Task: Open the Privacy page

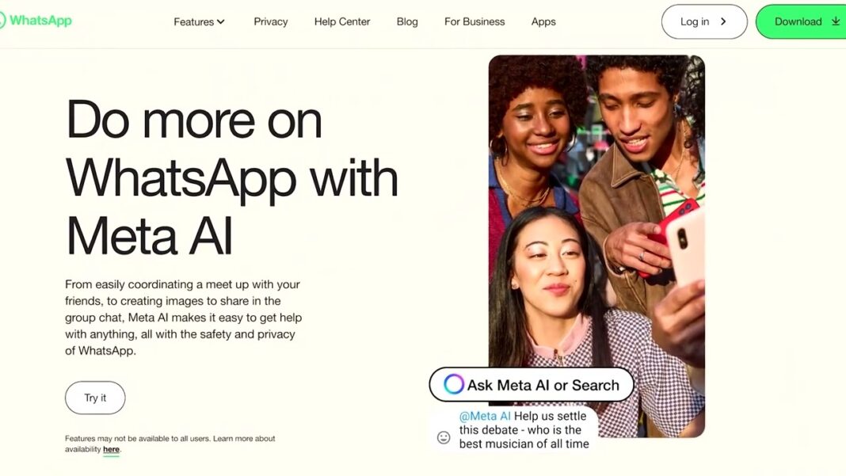Action: pos(271,21)
